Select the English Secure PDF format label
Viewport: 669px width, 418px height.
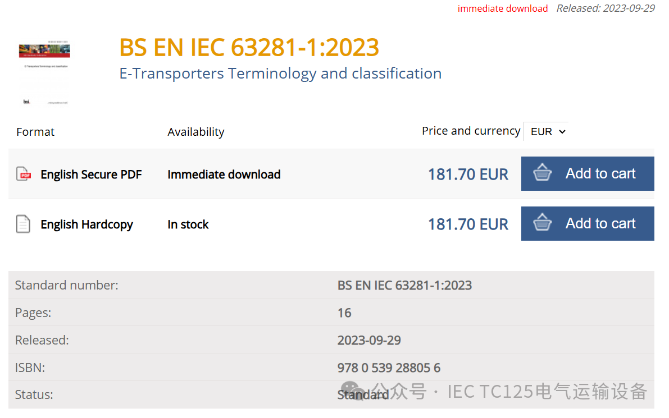pyautogui.click(x=91, y=174)
